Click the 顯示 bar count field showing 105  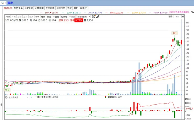tap(177, 16)
